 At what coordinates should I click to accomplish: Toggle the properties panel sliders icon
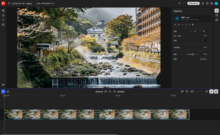click(216, 11)
